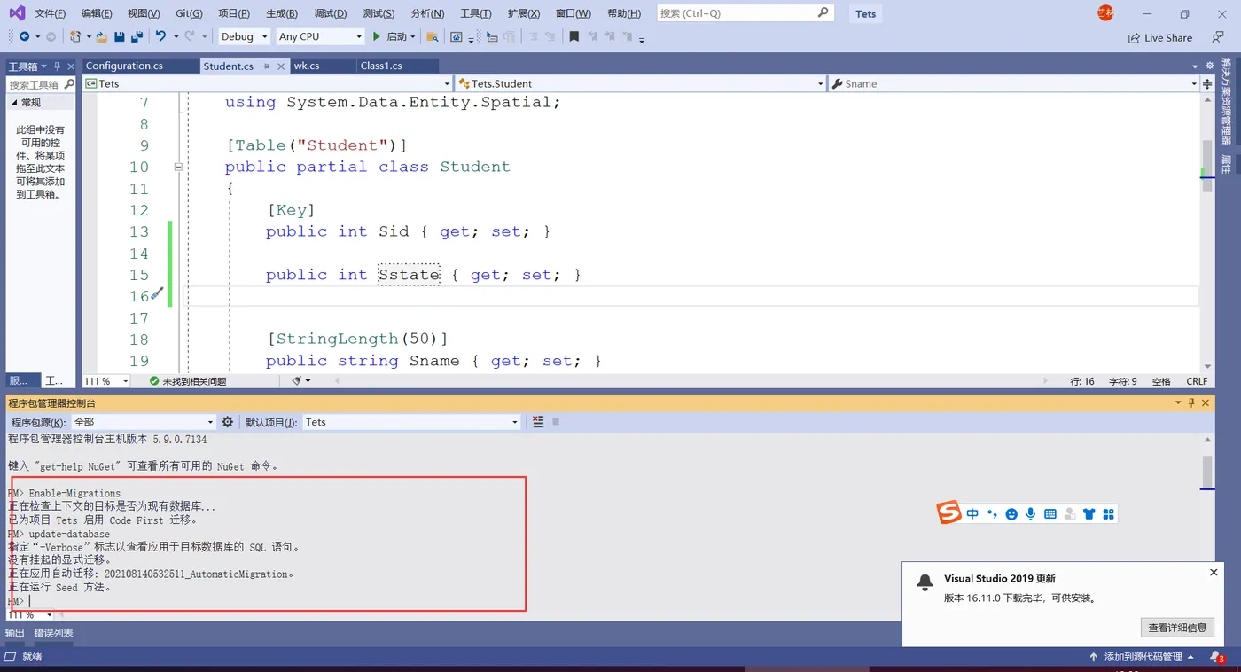The height and width of the screenshot is (672, 1241).
Task: Toggle Sogou punctuation mode icon
Action: 992,513
